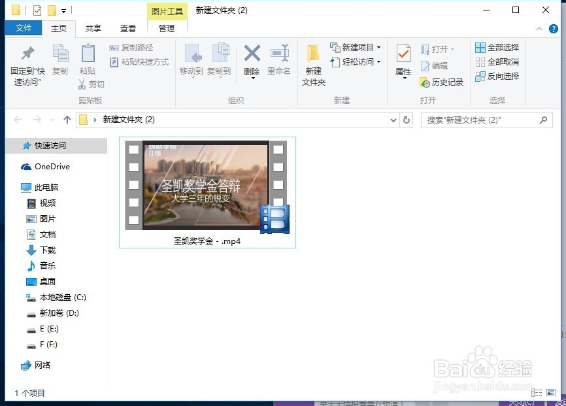566x406 pixels.
Task: Go back with the Back arrow
Action: tap(18, 120)
